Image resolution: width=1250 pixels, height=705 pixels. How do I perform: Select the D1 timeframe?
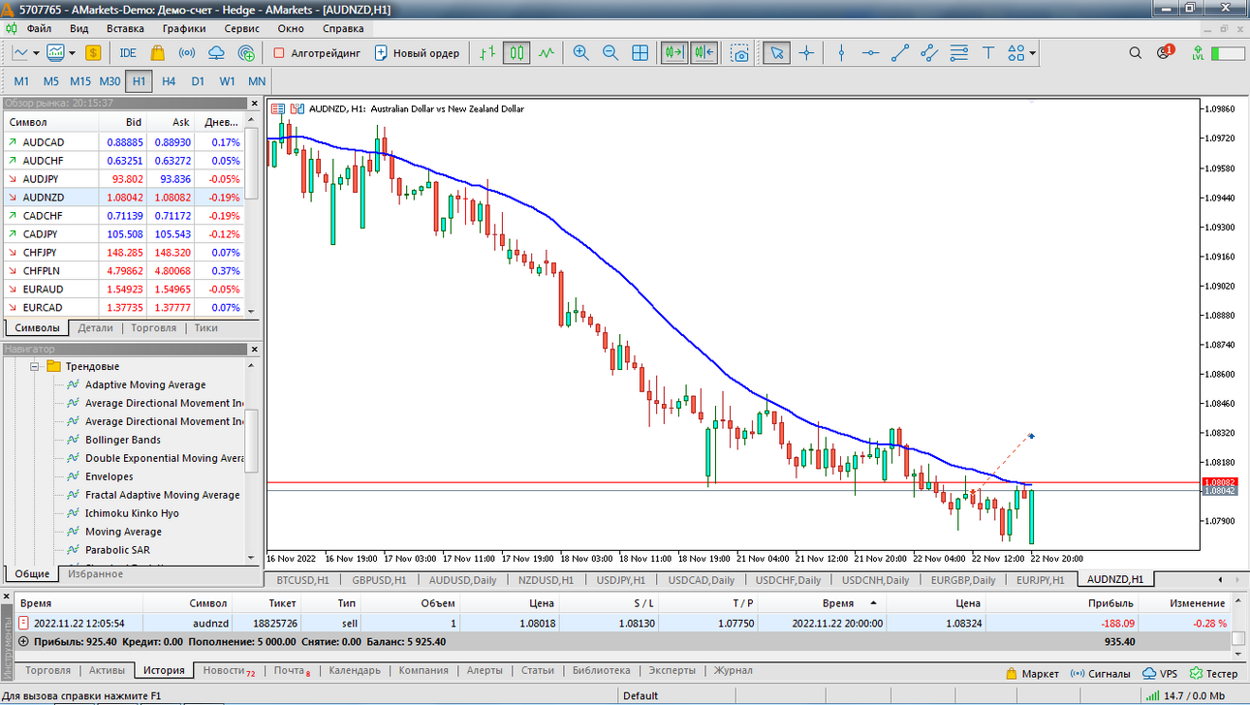198,81
